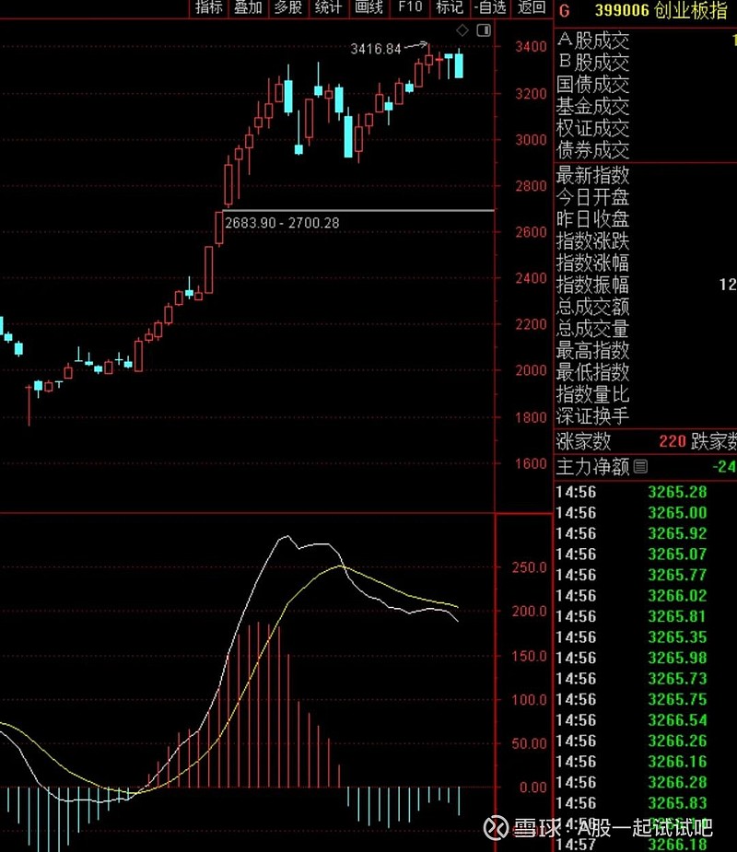Screen dimensions: 737x852
Task: Click the 总成交额 label
Action: [592, 307]
